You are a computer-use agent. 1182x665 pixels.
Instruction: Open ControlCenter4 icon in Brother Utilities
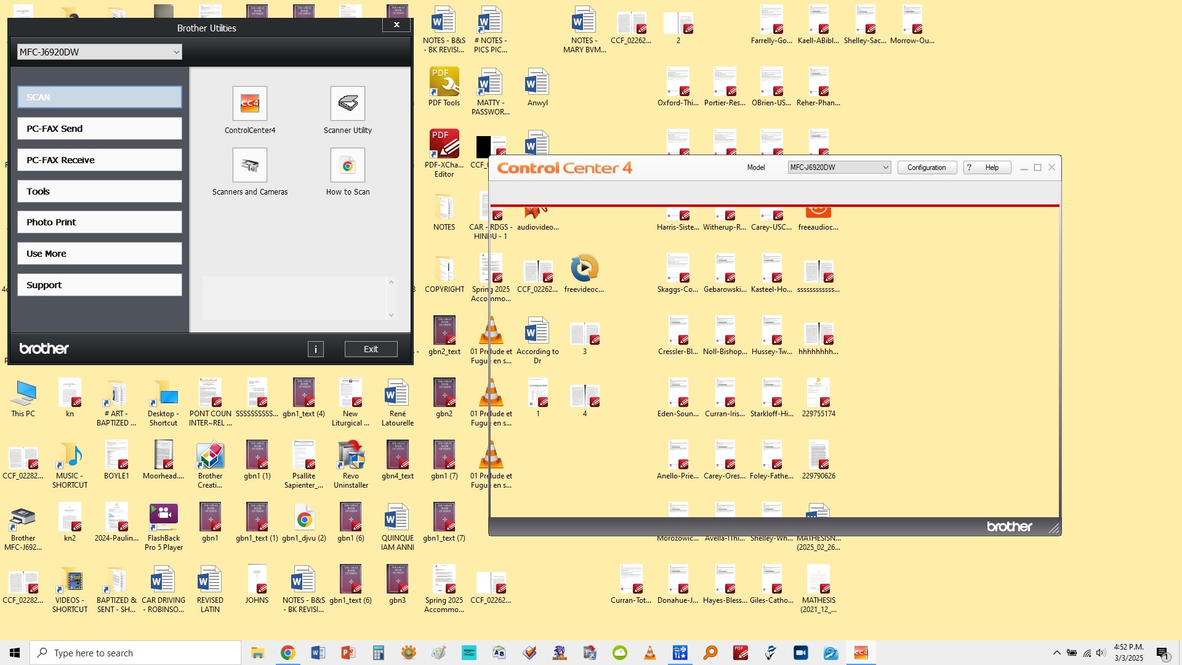tap(249, 103)
